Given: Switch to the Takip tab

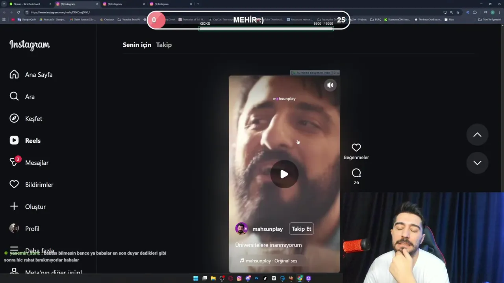Looking at the screenshot, I should click(164, 45).
